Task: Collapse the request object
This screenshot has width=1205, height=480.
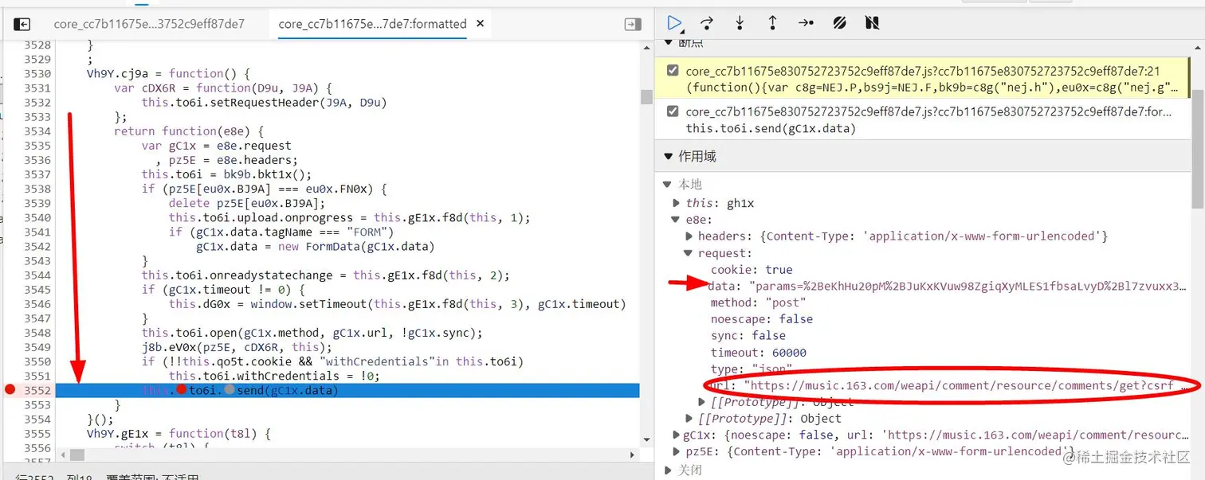Action: pos(690,253)
